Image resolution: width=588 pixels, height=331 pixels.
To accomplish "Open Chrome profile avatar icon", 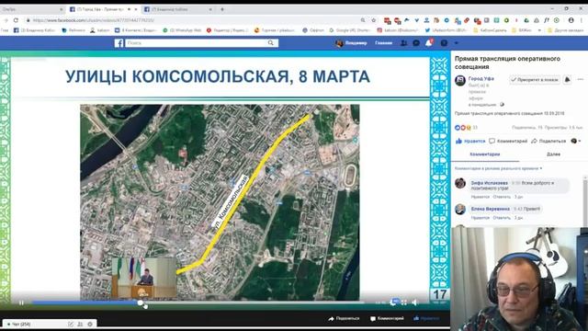I will (571, 20).
